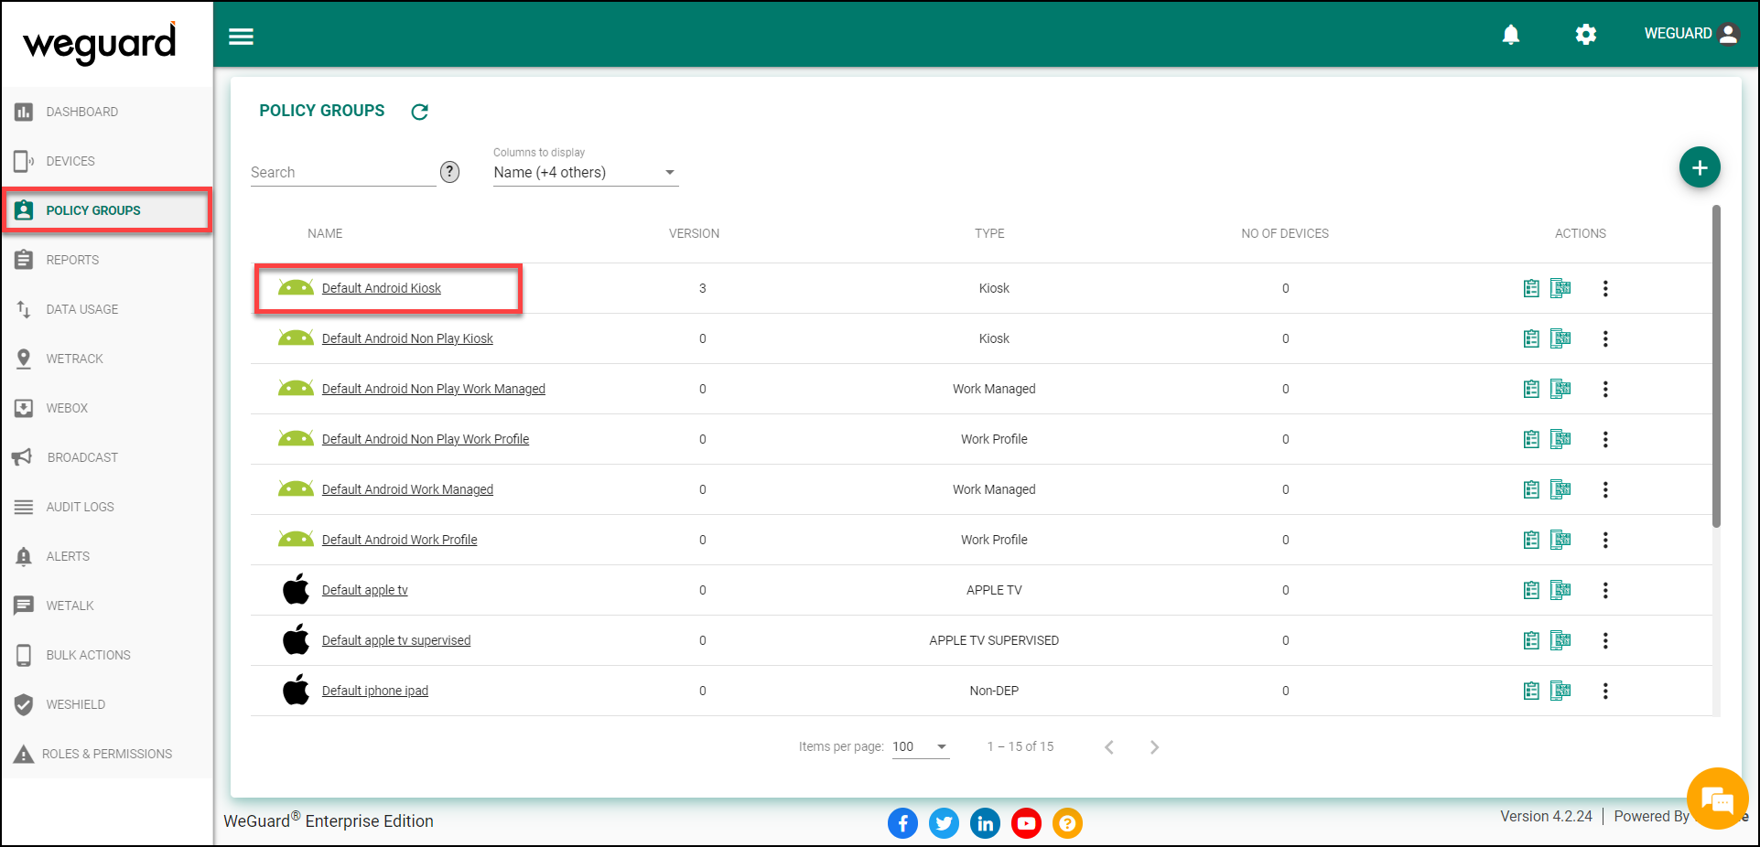Open three-dot menu for Default apple tv
Screen dimensions: 1760x847
click(x=1605, y=590)
